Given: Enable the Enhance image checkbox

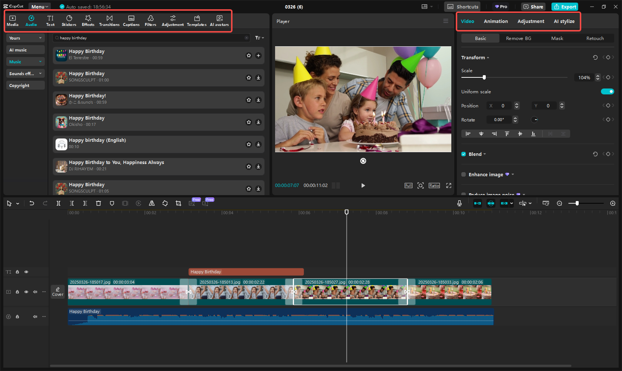Looking at the screenshot, I should click(x=464, y=174).
